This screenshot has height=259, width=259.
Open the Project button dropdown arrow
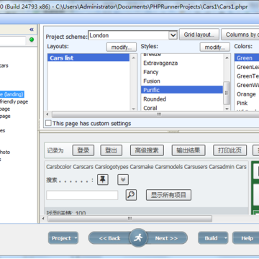click(x=76, y=238)
